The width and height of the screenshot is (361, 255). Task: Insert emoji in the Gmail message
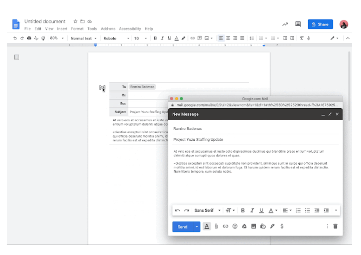coord(235,227)
